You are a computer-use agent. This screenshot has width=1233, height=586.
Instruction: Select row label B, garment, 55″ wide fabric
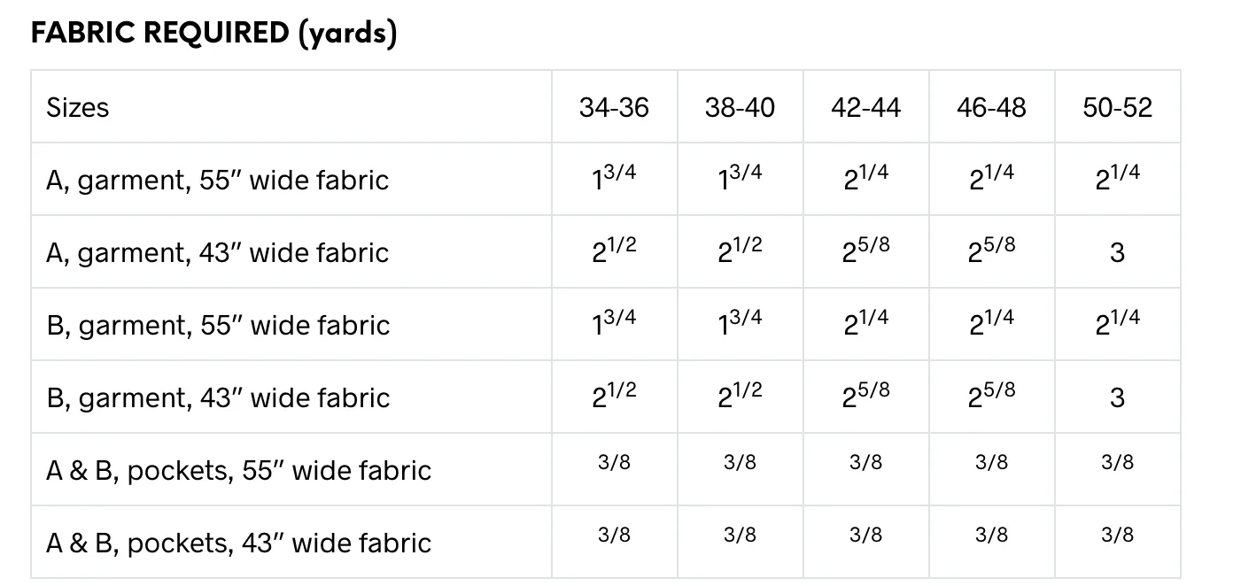click(218, 326)
